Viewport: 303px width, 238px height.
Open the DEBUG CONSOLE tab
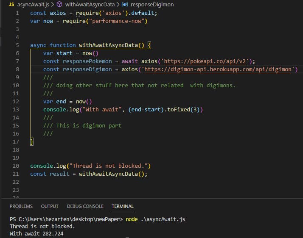(x=85, y=206)
